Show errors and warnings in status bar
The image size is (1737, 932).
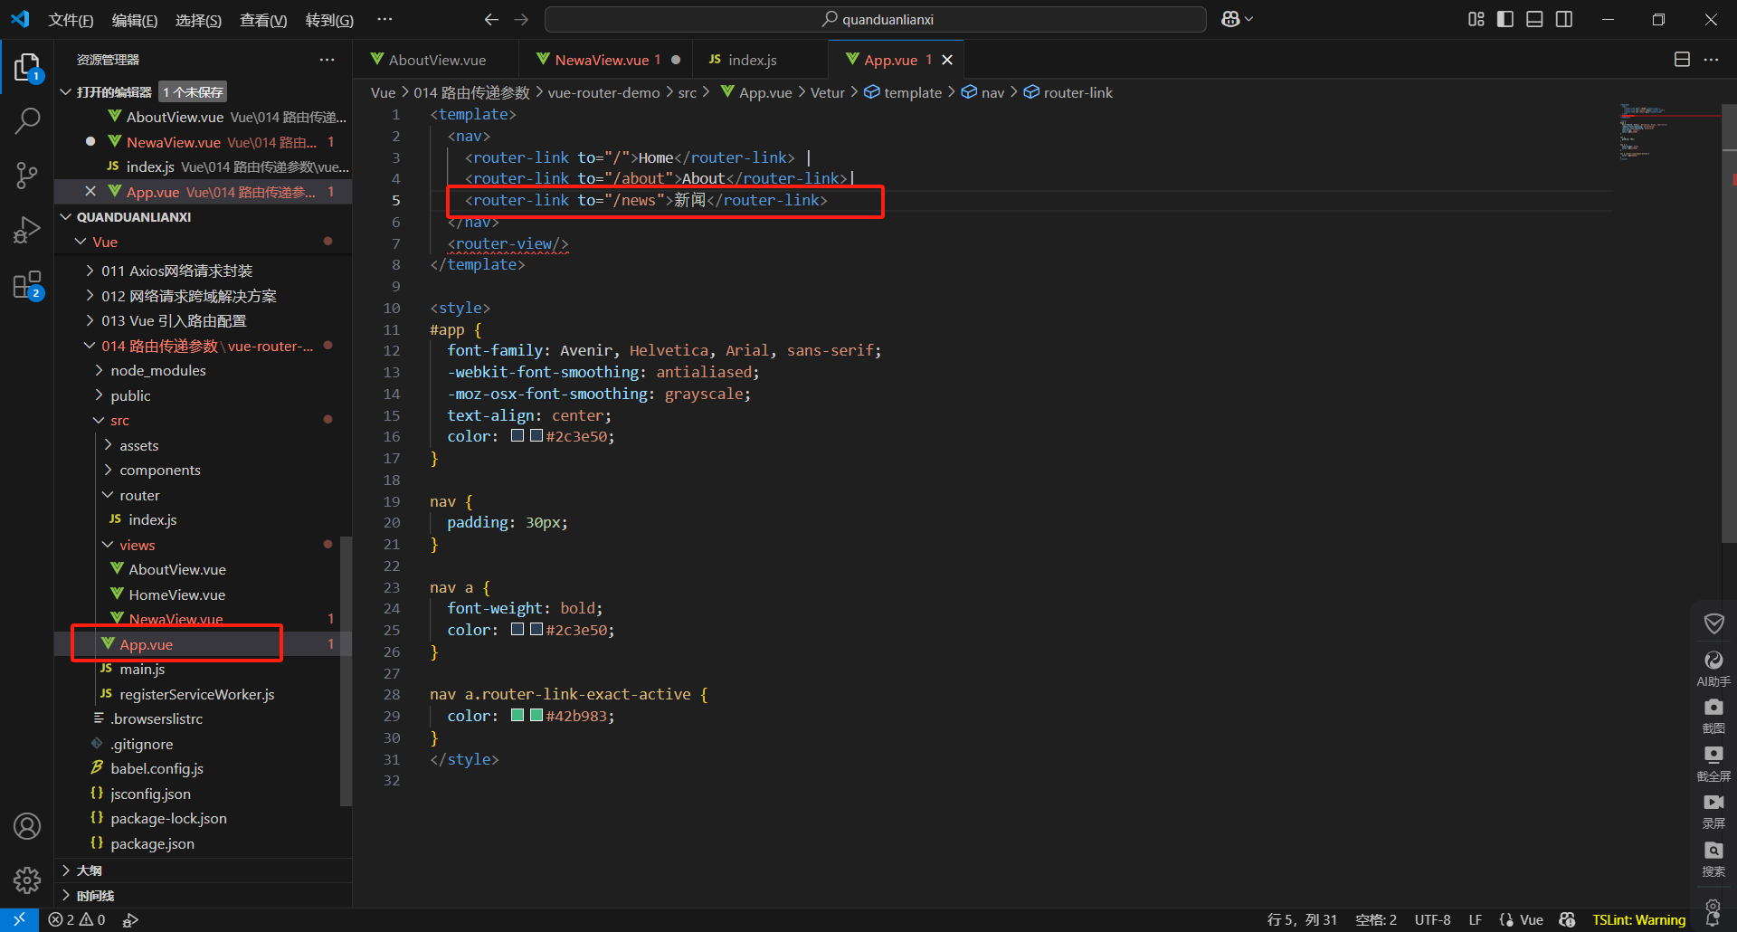point(77,919)
